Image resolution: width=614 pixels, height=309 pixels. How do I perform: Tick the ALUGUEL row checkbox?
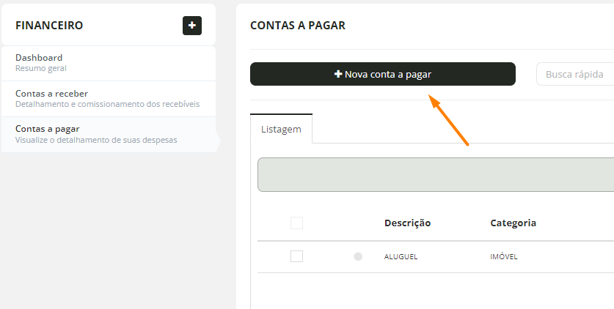pyautogui.click(x=296, y=256)
